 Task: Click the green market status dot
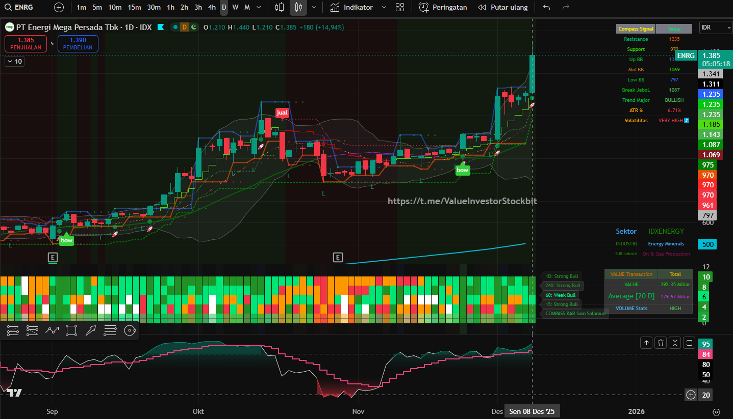click(175, 27)
